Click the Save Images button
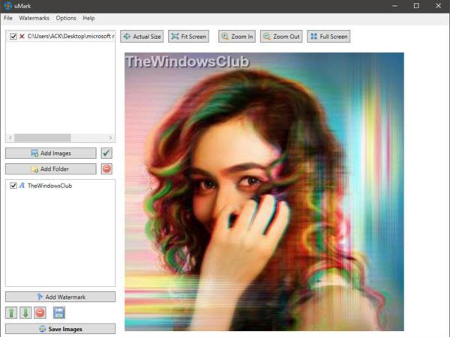 pyautogui.click(x=60, y=329)
